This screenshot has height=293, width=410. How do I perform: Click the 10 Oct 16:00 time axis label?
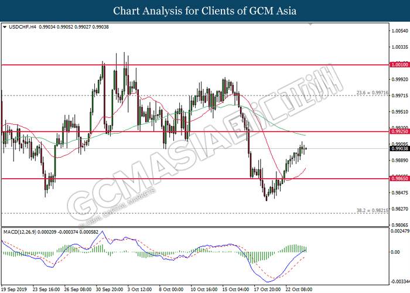(203, 288)
